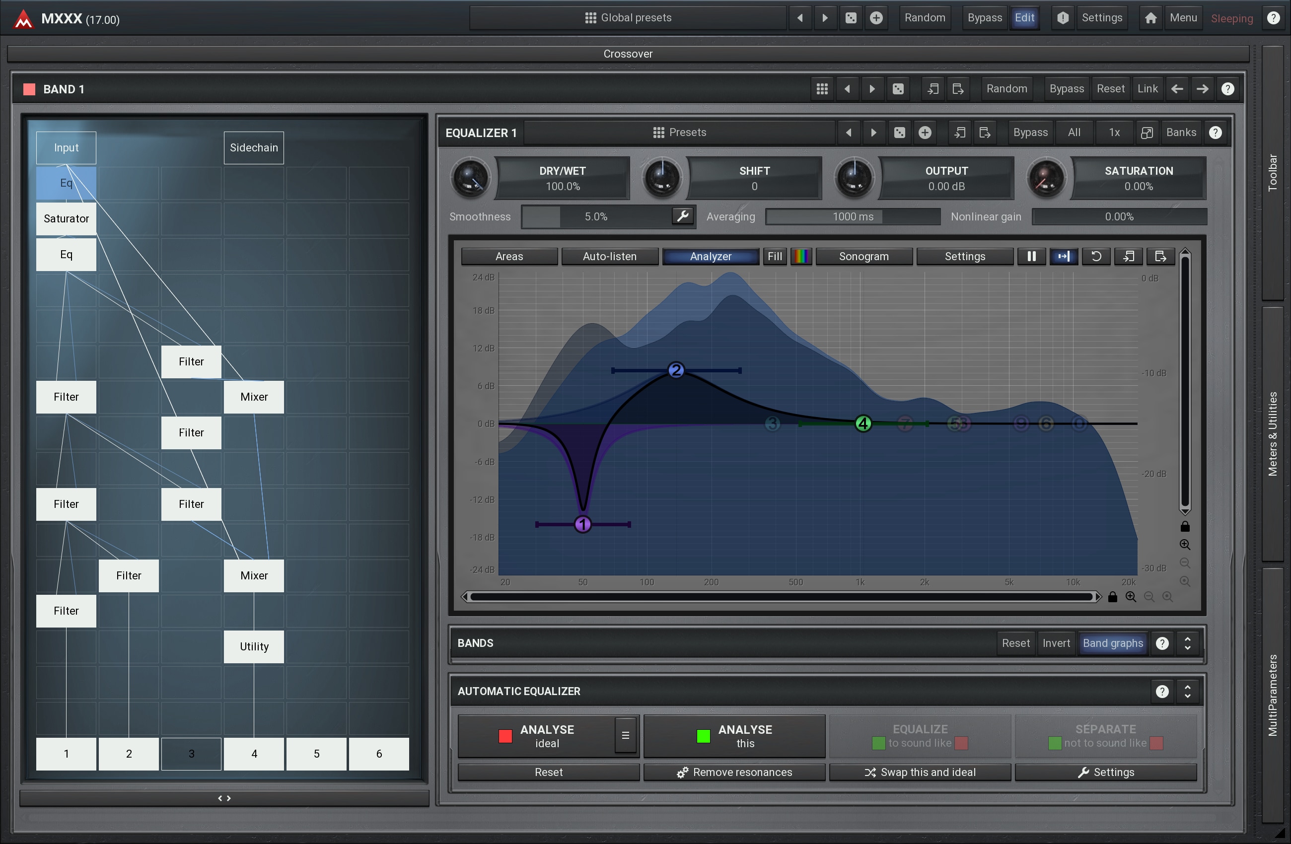The width and height of the screenshot is (1291, 844).
Task: Click the pause icon in analyzer toolbar
Action: click(x=1031, y=256)
